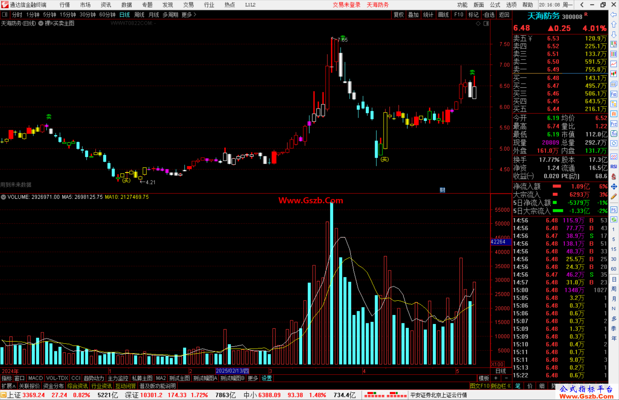Open the F12 trade sidebar icon
The image size is (619, 400).
pos(614,124)
